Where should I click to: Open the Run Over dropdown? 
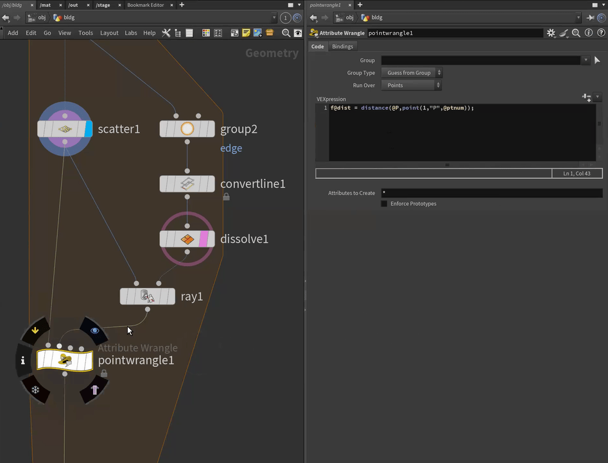(412, 85)
